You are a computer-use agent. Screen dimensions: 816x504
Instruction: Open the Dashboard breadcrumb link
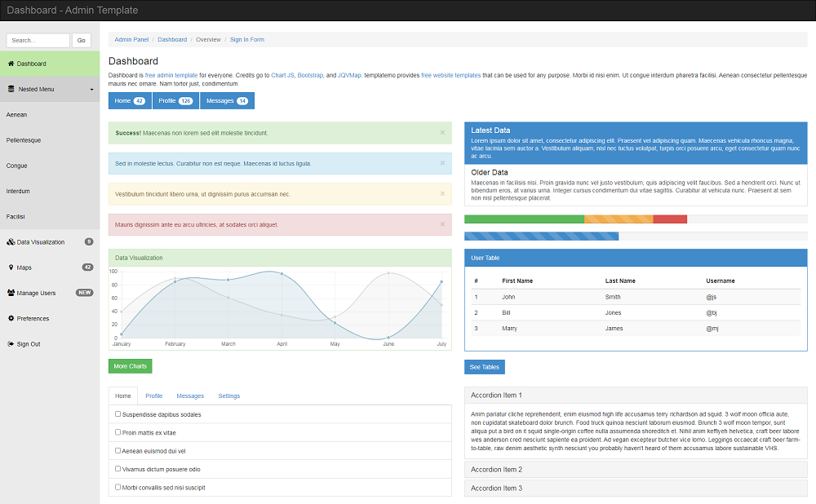point(172,39)
